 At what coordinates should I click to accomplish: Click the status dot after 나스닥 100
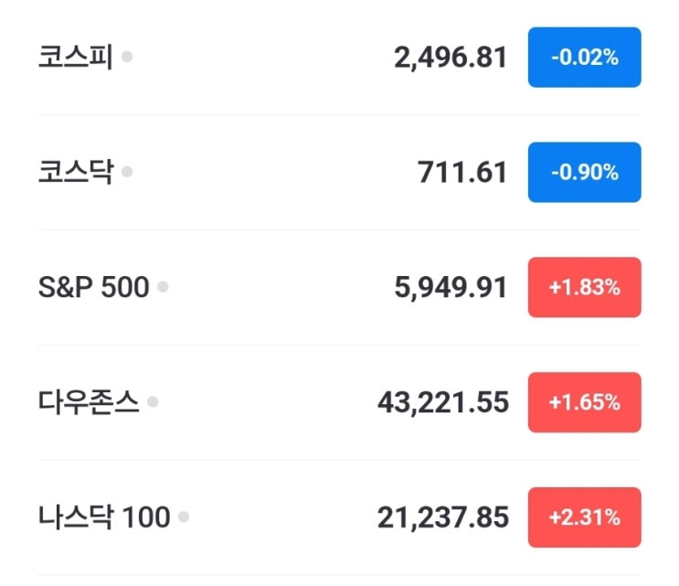click(x=184, y=517)
